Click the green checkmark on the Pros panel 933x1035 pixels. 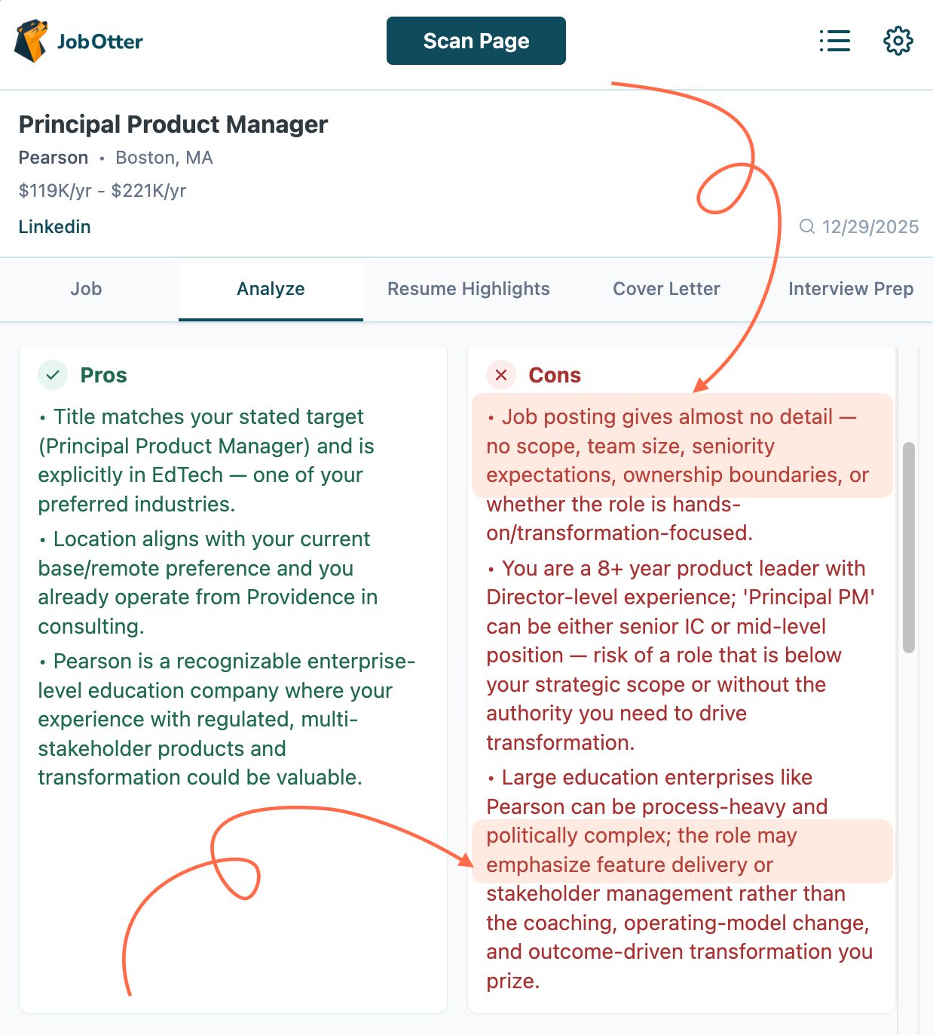pyautogui.click(x=52, y=374)
